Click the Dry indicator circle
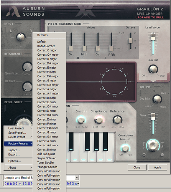Image resolution: width=171 pixels, height=192 pixels. click(x=144, y=155)
